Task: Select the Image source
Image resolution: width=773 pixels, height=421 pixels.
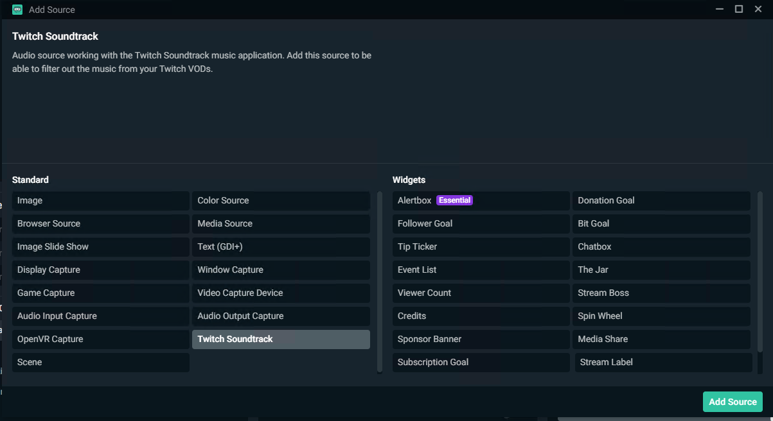Action: pos(100,200)
